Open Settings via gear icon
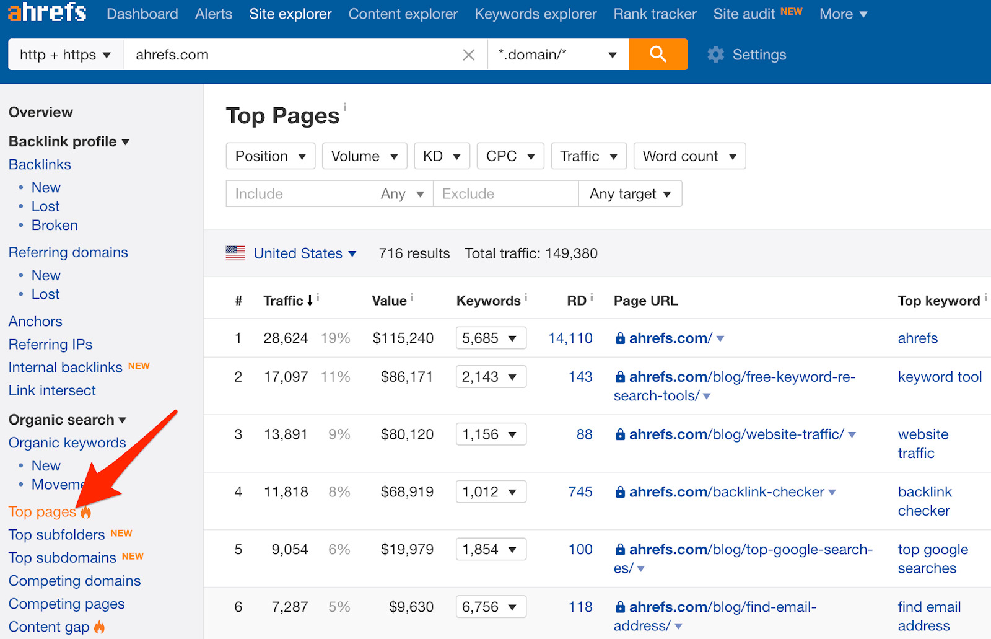This screenshot has height=639, width=991. click(716, 55)
